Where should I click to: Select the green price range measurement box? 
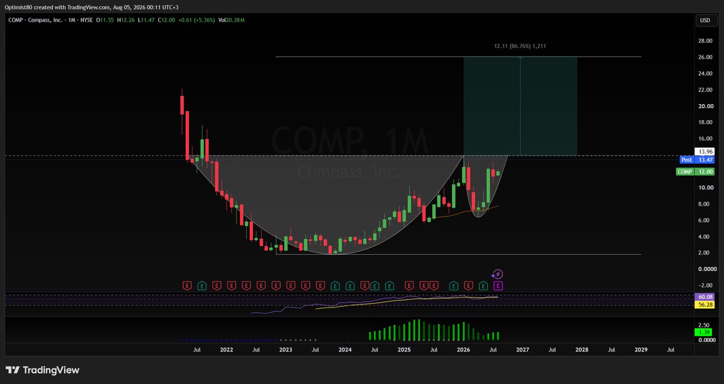point(520,106)
